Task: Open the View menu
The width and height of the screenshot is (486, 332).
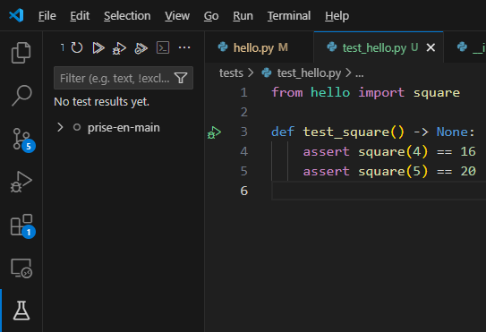Action: pyautogui.click(x=177, y=16)
